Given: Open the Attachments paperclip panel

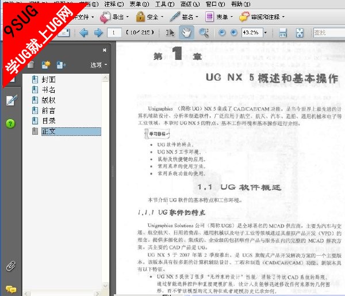Looking at the screenshot, I should click(x=11, y=266).
